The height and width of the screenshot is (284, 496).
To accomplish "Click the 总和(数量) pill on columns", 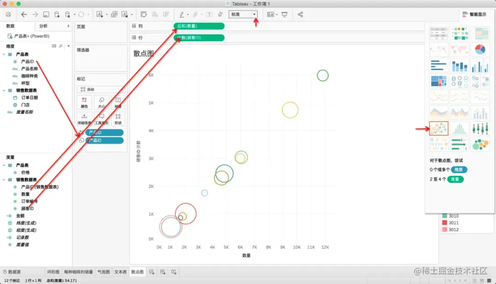I will [x=199, y=26].
